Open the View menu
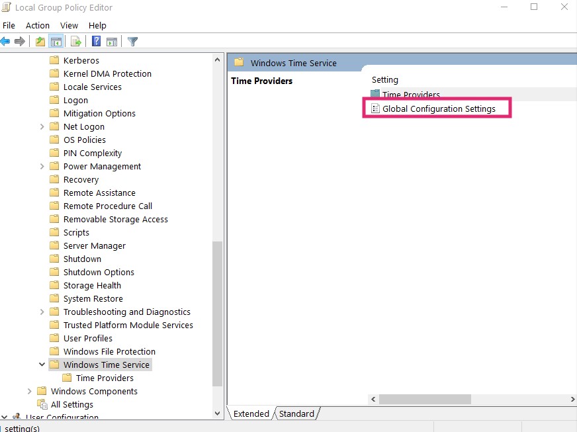Screen dimensions: 577x432 pyautogui.click(x=69, y=25)
